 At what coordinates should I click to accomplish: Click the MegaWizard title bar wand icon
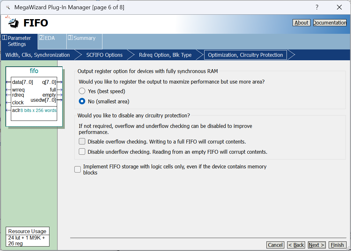[8, 7]
